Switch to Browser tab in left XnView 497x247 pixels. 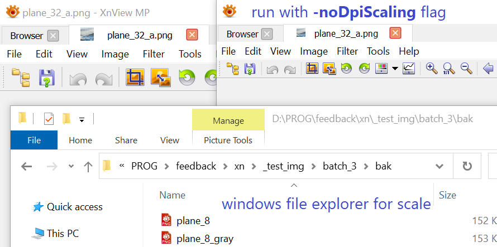(x=27, y=36)
